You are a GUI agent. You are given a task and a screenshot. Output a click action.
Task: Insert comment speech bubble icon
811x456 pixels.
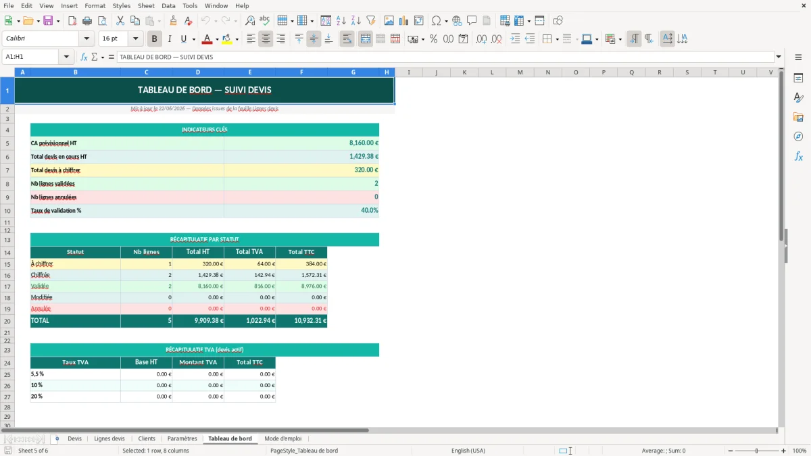click(472, 21)
